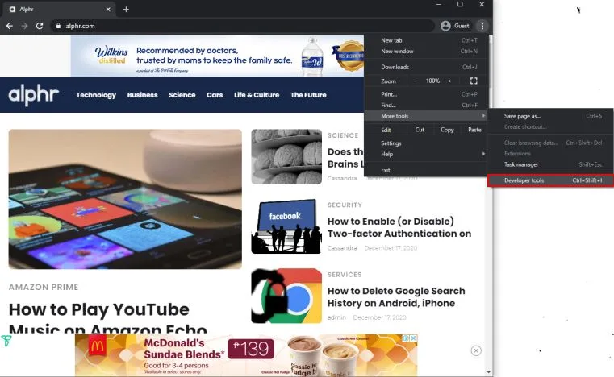Open the Chrome padlock article thumbnail
The width and height of the screenshot is (614, 377).
286,296
